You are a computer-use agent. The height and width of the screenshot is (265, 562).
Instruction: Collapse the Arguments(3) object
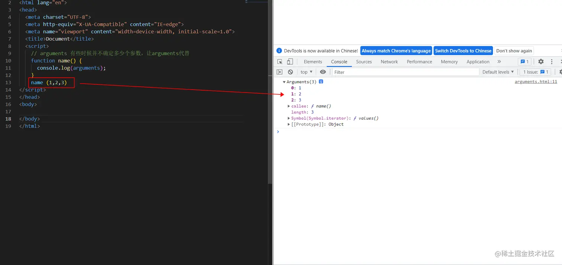point(284,82)
